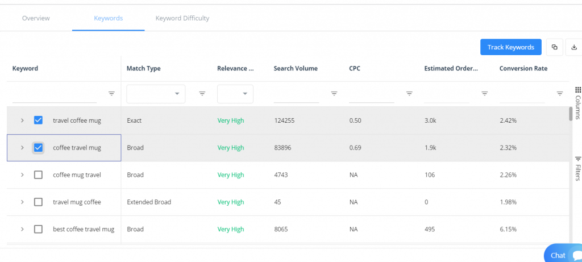Open the Search Volume filter icon
Image resolution: width=582 pixels, height=262 pixels.
(x=334, y=94)
